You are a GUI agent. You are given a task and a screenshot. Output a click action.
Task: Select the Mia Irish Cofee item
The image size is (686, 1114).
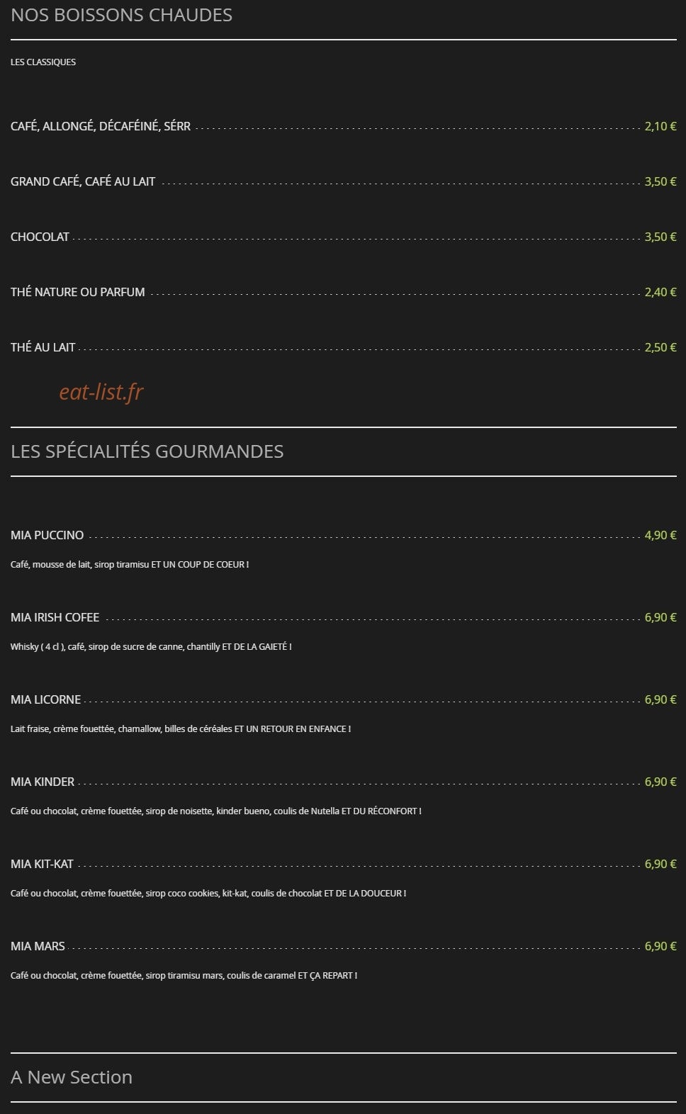[x=55, y=617]
